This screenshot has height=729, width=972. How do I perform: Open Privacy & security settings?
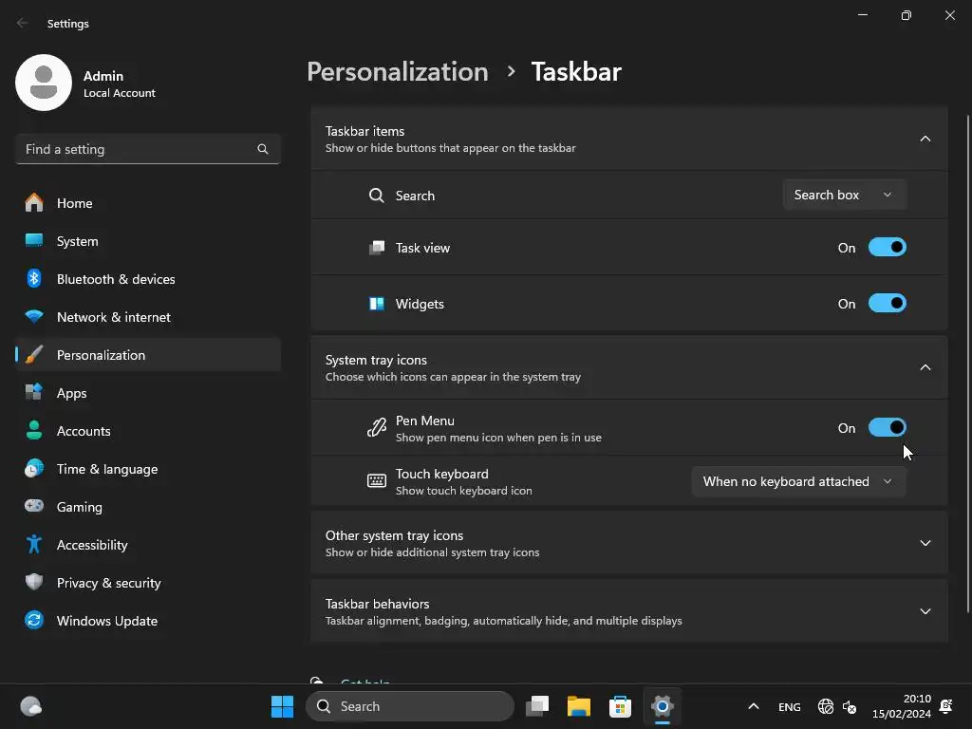pos(148,583)
